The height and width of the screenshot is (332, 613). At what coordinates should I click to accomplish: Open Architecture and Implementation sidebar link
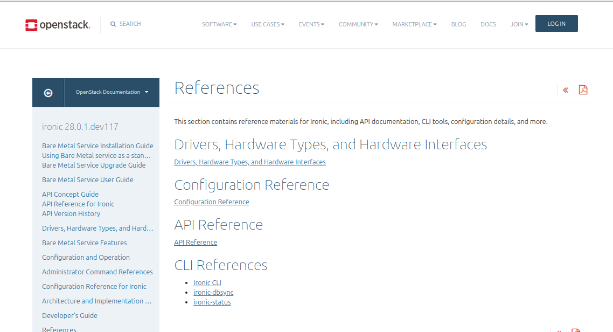click(96, 301)
